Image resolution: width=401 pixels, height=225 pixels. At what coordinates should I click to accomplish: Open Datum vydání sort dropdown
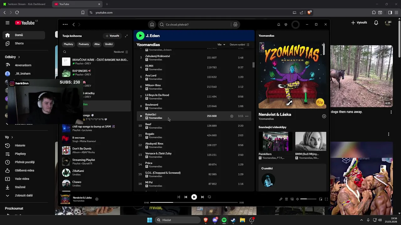[239, 45]
